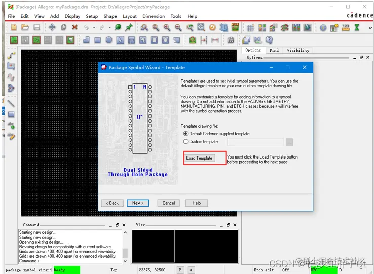Open the File menu
The height and width of the screenshot is (274, 374).
point(11,16)
